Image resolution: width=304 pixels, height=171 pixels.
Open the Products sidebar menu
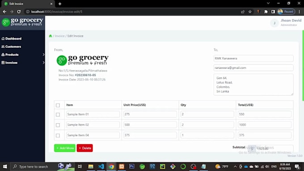coord(10,54)
